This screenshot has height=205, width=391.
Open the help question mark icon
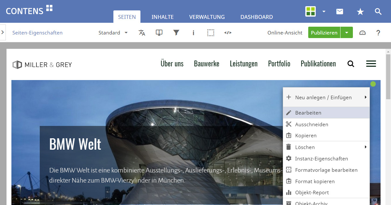click(378, 33)
